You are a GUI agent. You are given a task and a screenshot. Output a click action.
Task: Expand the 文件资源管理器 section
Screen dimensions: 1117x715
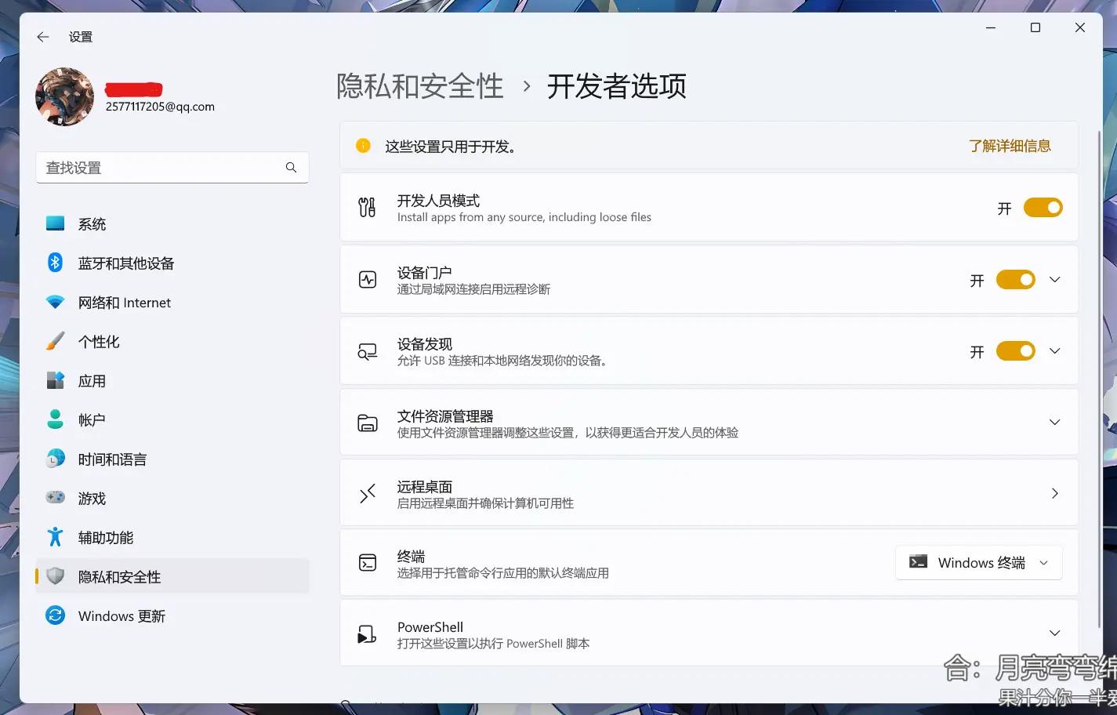1054,423
